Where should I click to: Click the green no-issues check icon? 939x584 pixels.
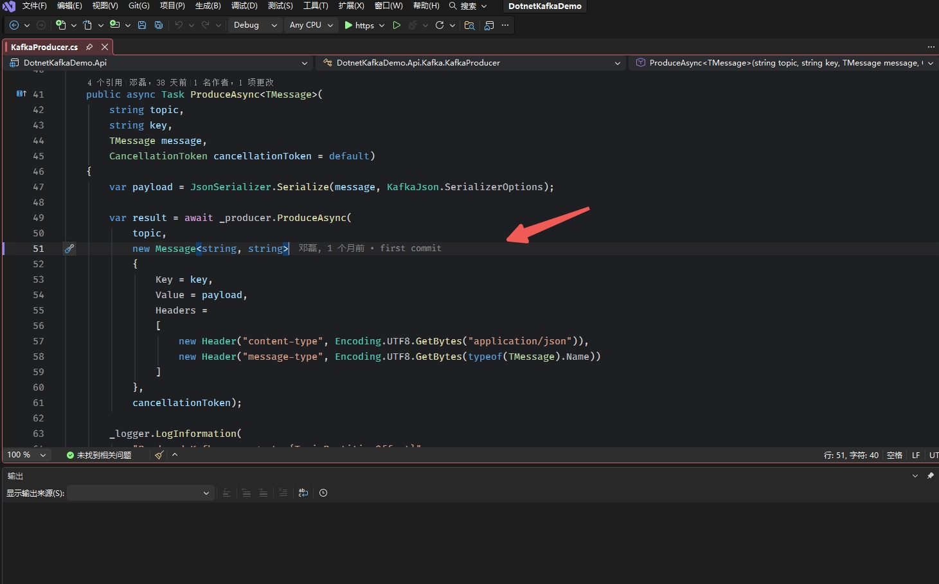[x=70, y=455]
